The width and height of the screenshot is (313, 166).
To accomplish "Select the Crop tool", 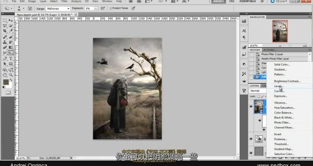I will tap(5, 31).
